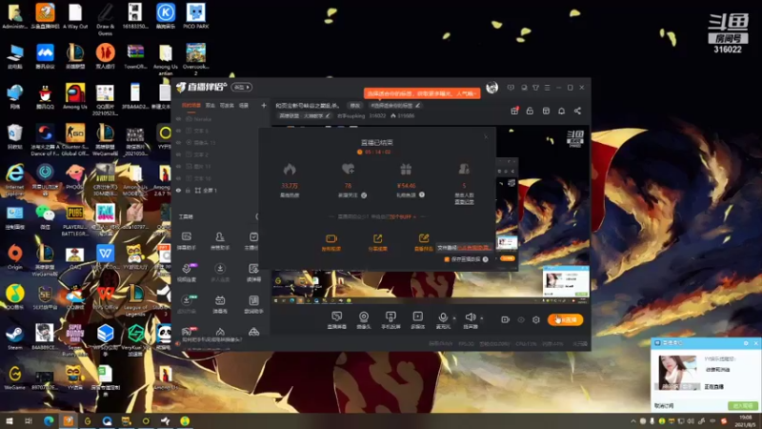This screenshot has height=429, width=762.
Task: Open the gift box icon with red badge
Action: 514,111
